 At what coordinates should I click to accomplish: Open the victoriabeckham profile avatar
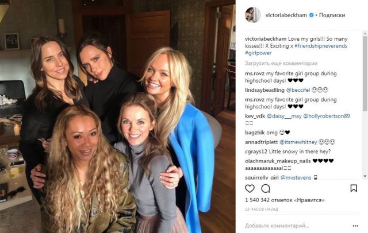(253, 15)
